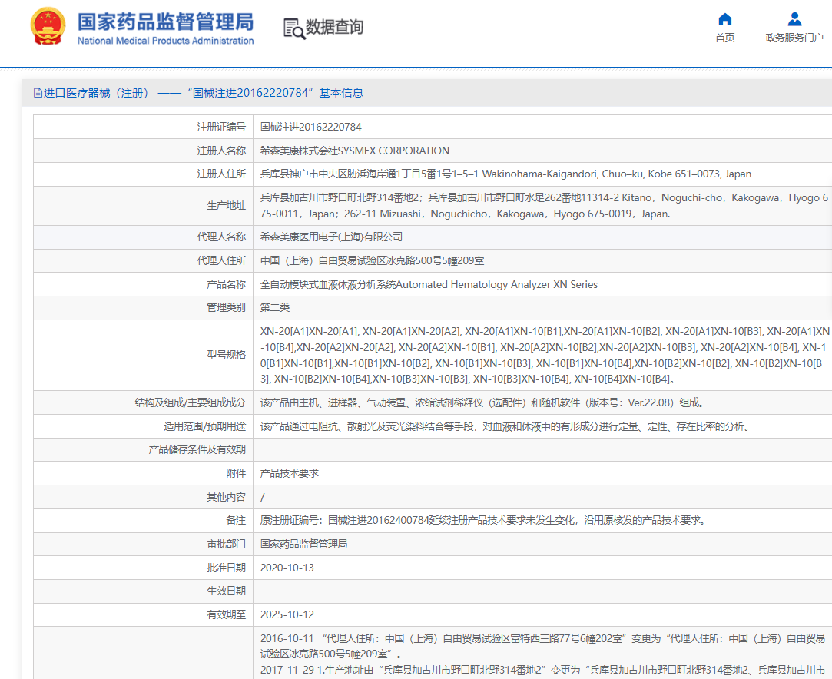
Task: Click the 其他内容 row label
Action: [x=226, y=497]
